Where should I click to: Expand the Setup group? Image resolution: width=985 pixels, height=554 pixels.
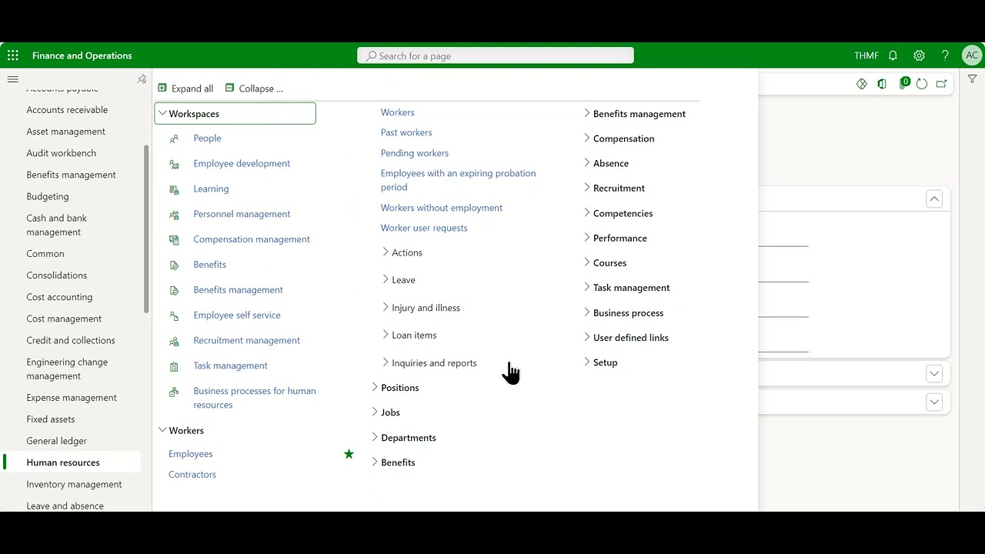point(586,362)
